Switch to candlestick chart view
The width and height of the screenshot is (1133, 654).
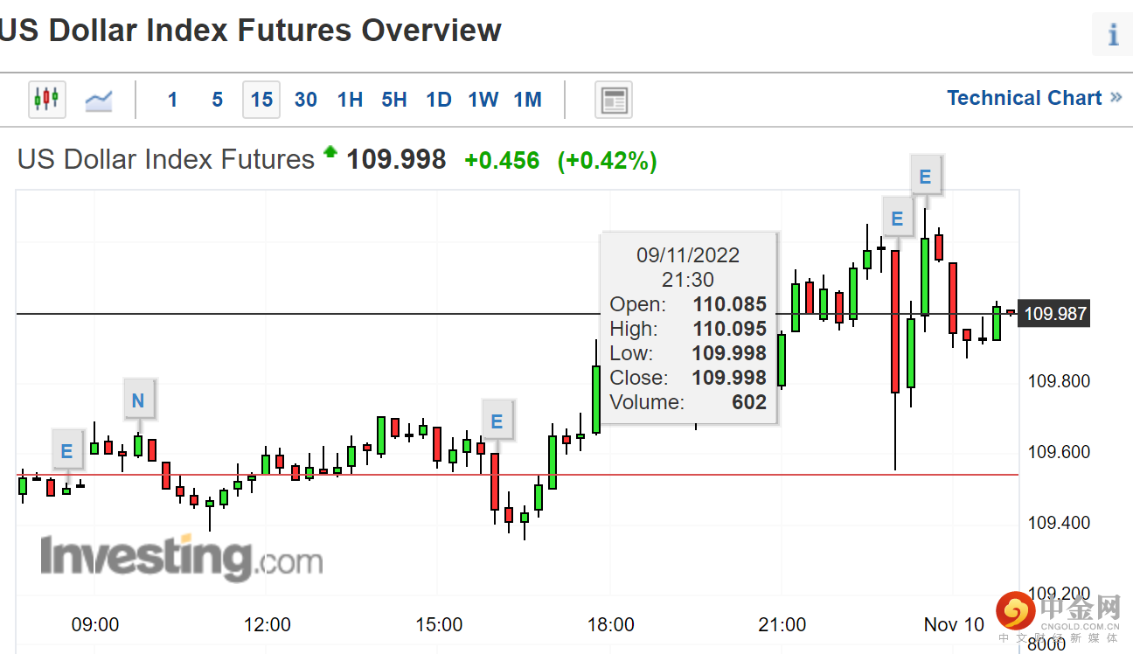click(46, 99)
